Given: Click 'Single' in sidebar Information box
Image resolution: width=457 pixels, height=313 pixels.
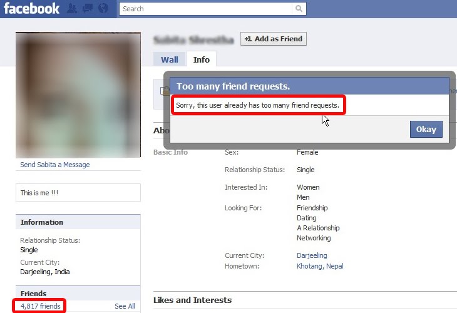Looking at the screenshot, I should pos(29,250).
